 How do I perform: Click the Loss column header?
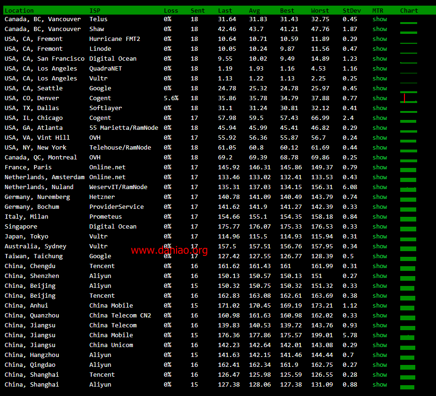tap(171, 10)
